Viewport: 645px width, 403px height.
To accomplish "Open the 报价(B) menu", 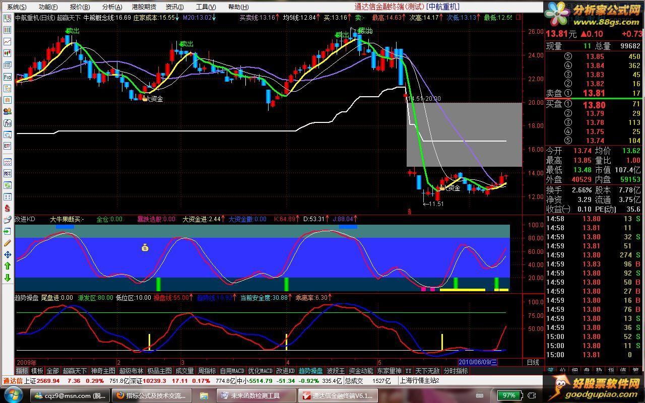I will point(80,7).
